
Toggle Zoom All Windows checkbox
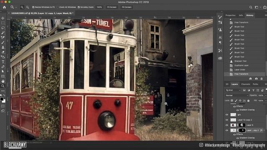(x=58, y=7)
